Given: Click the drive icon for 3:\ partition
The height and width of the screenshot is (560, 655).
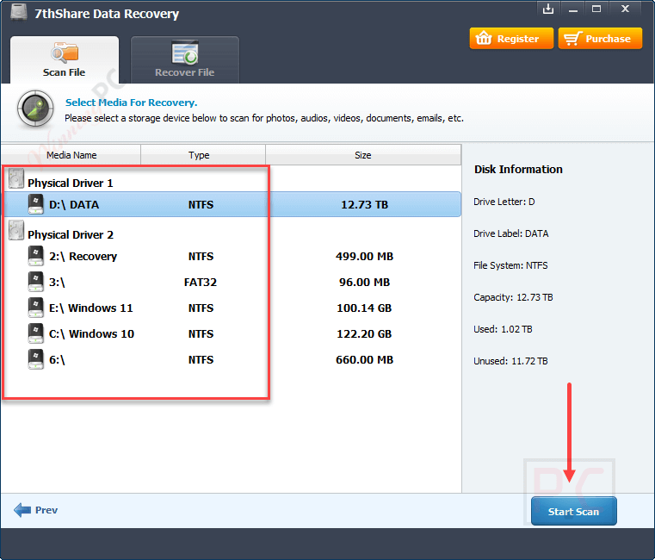Looking at the screenshot, I should coord(36,282).
